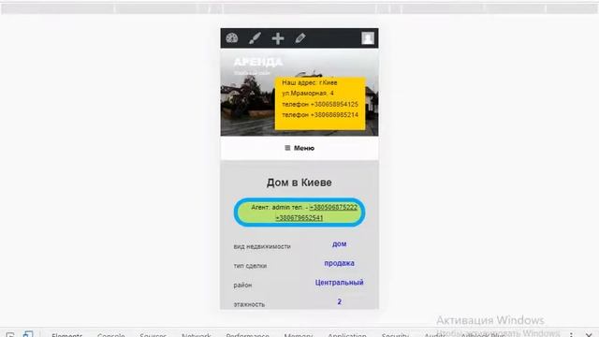Click the pencil edit post icon

[300, 38]
